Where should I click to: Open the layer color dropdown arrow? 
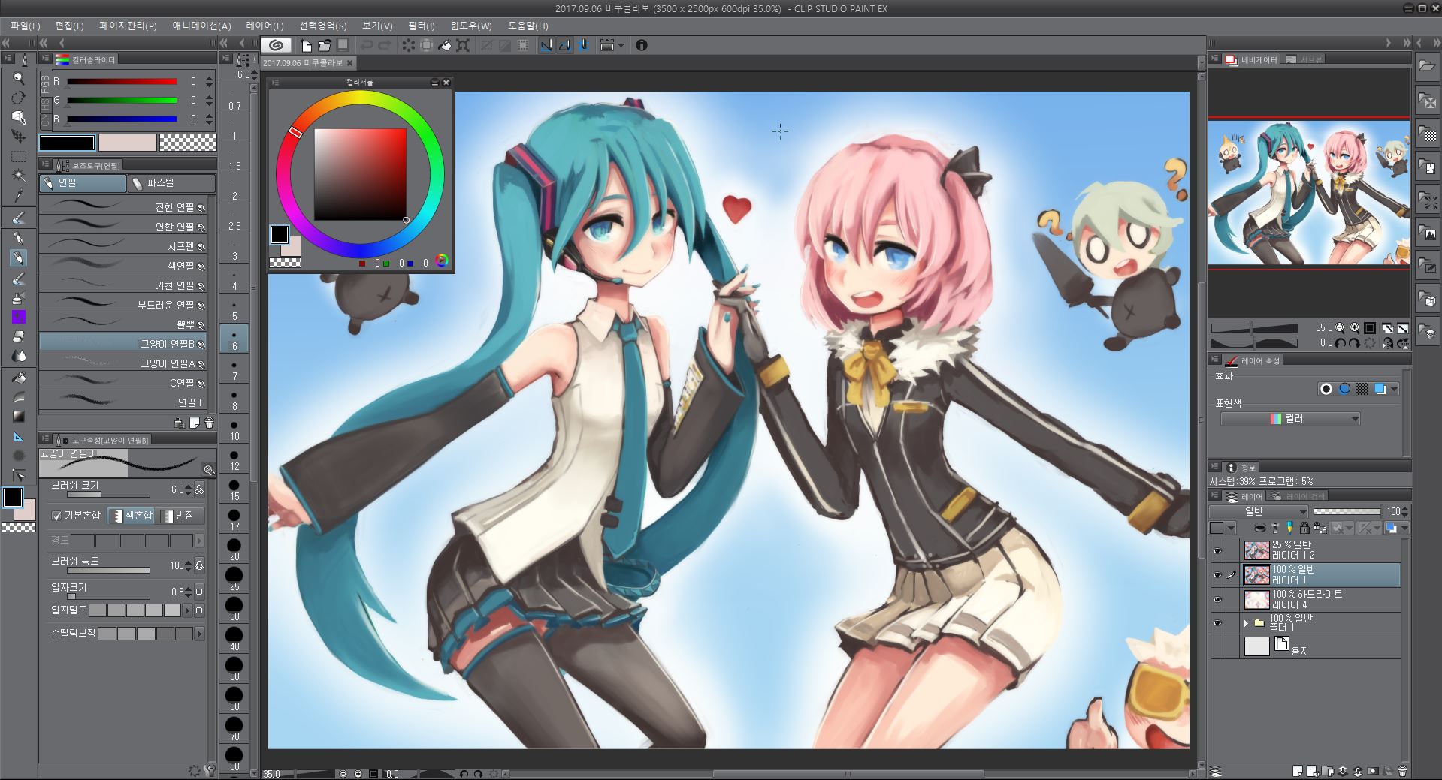[x=1404, y=529]
